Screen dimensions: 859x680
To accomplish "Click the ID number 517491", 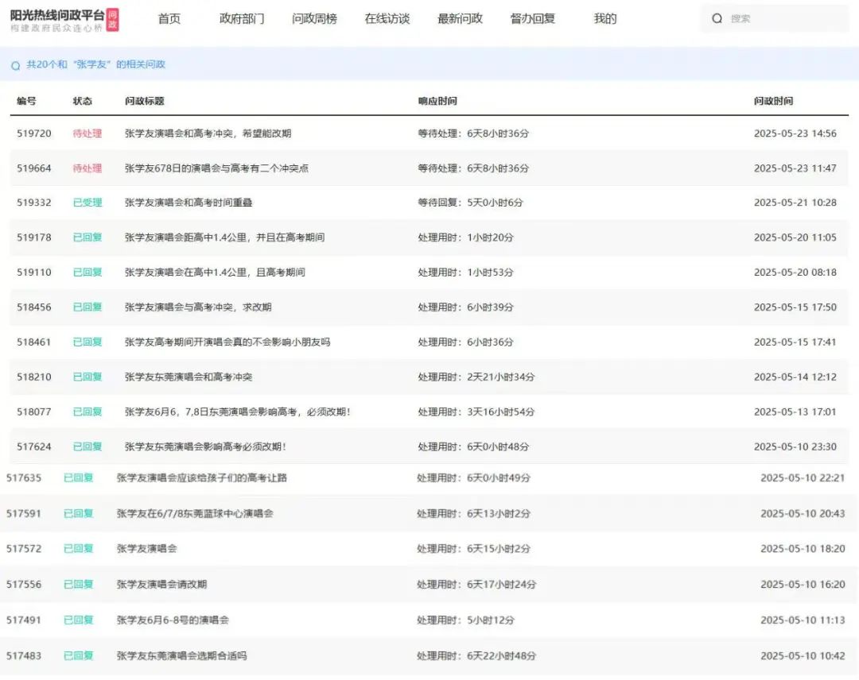I will (24, 620).
